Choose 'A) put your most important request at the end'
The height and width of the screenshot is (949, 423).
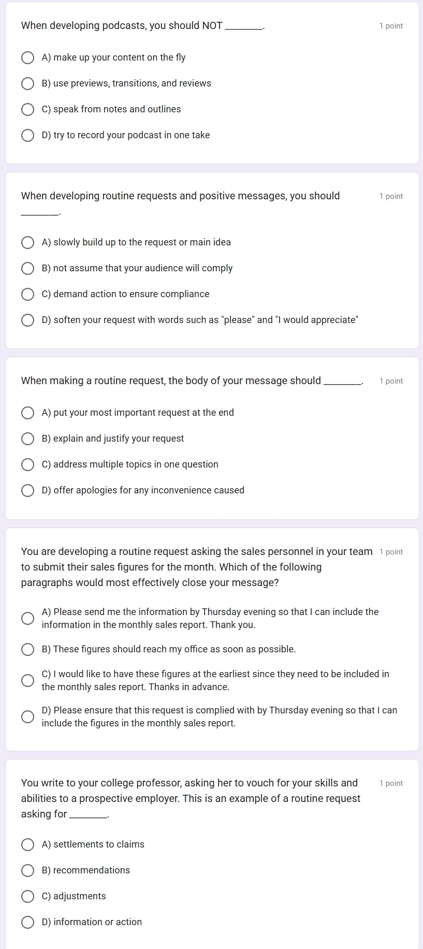click(x=27, y=413)
